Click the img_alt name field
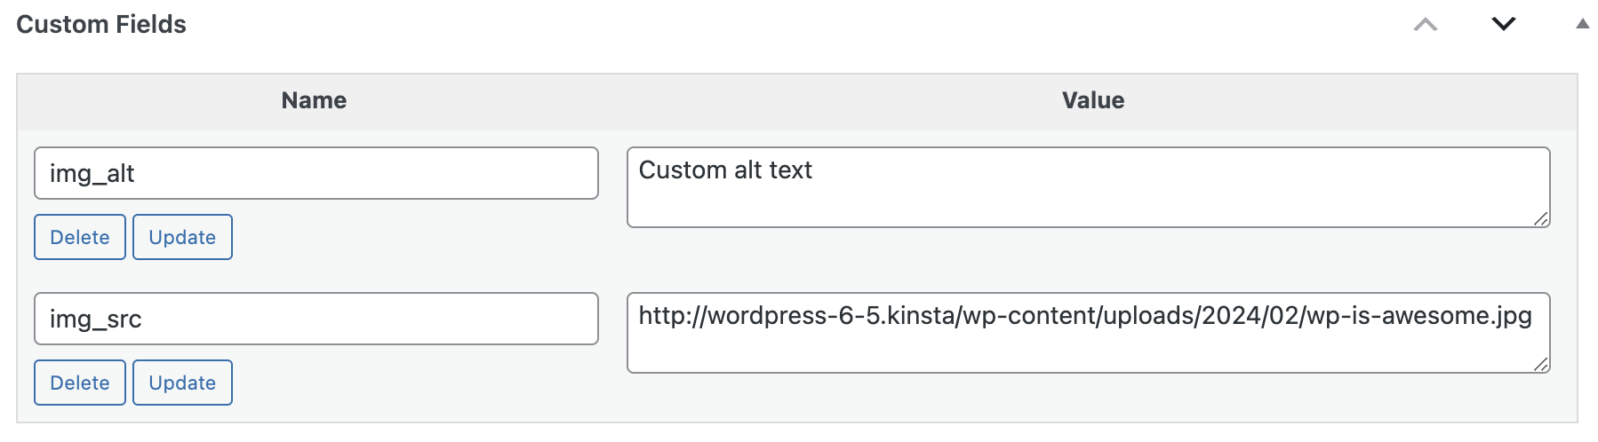 point(316,173)
